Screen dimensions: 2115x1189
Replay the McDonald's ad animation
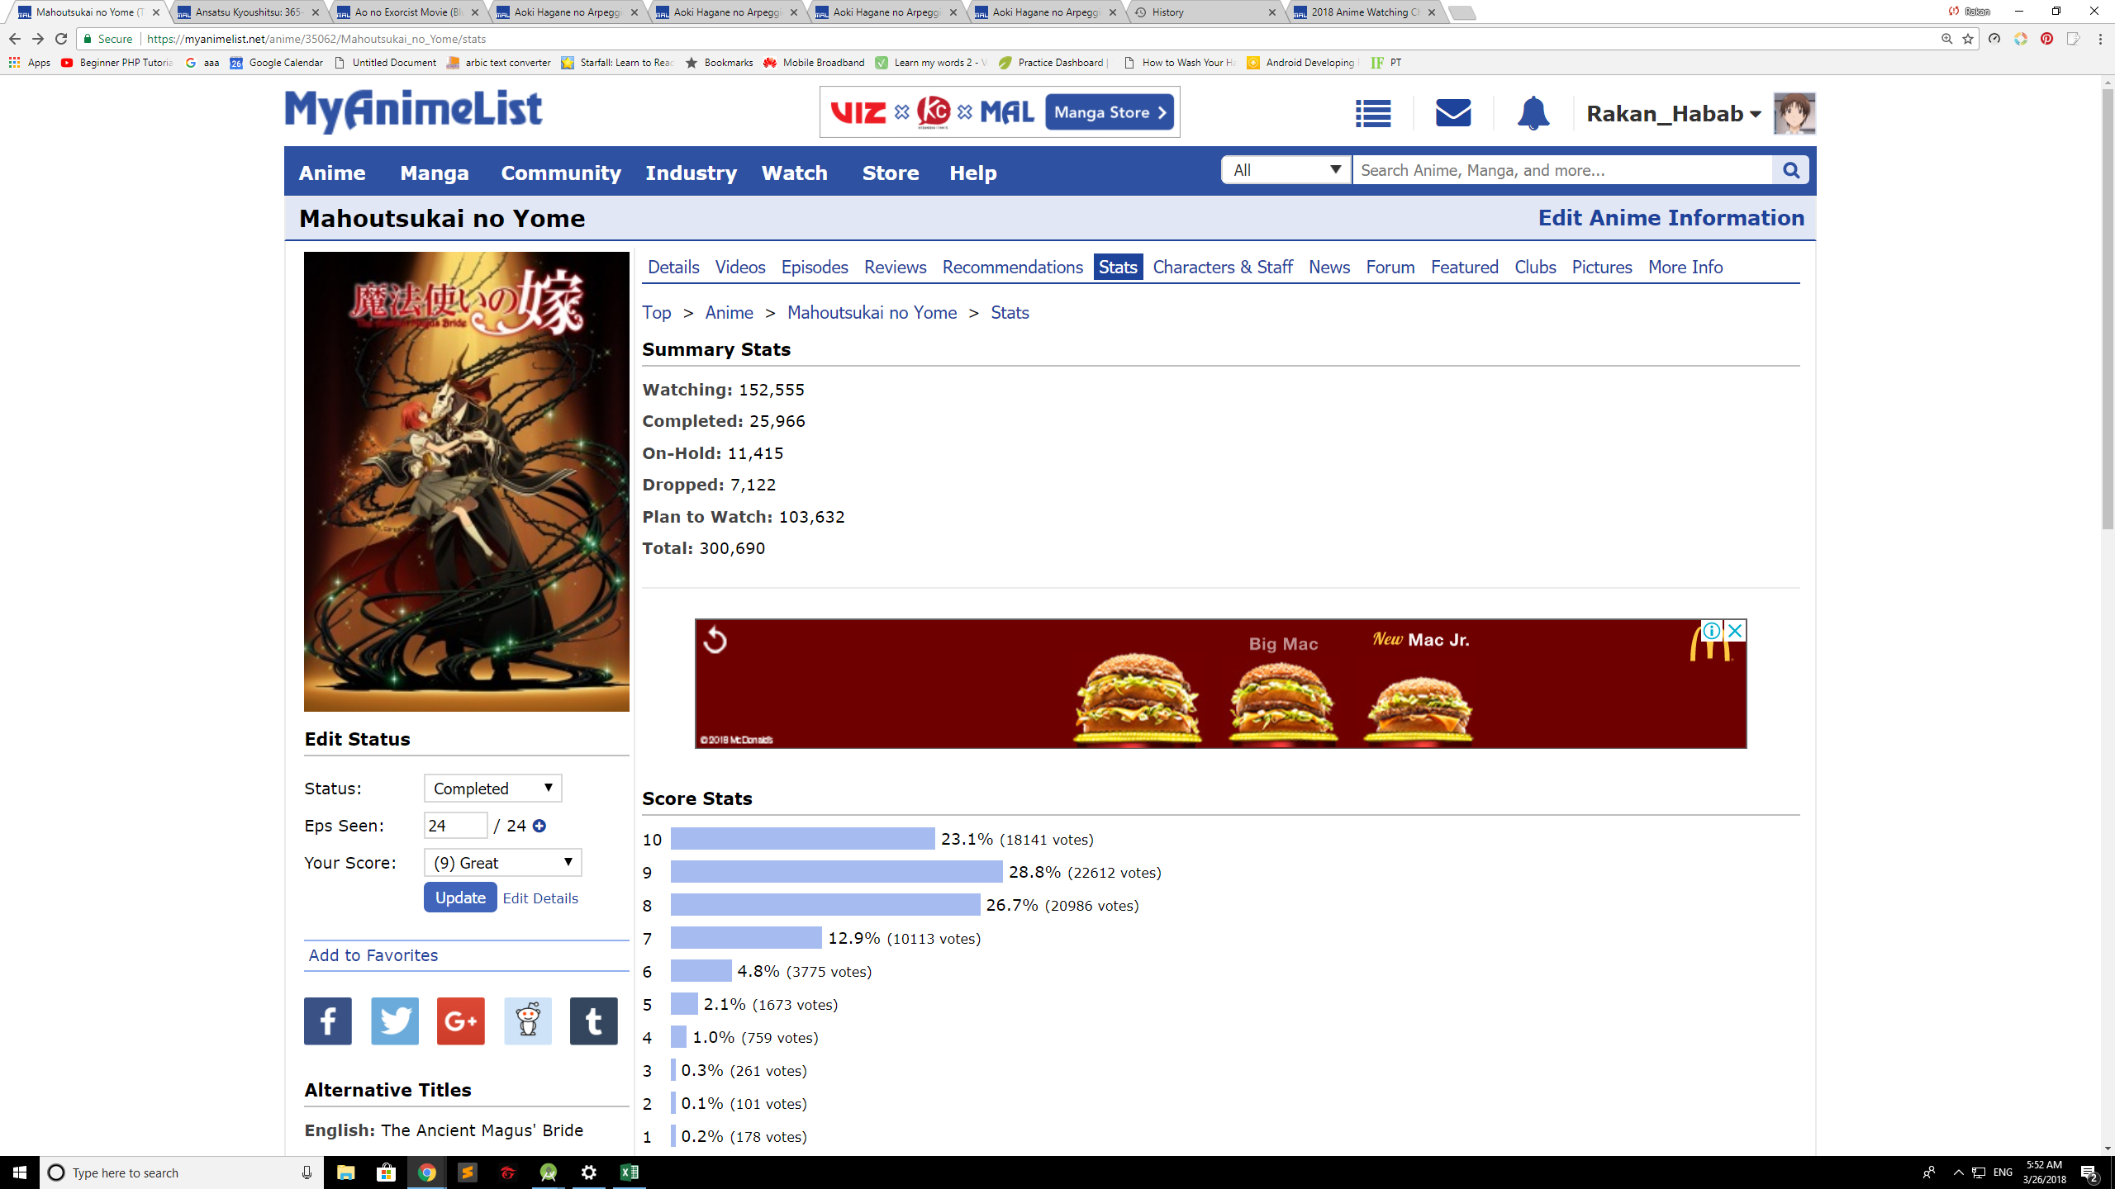(715, 640)
